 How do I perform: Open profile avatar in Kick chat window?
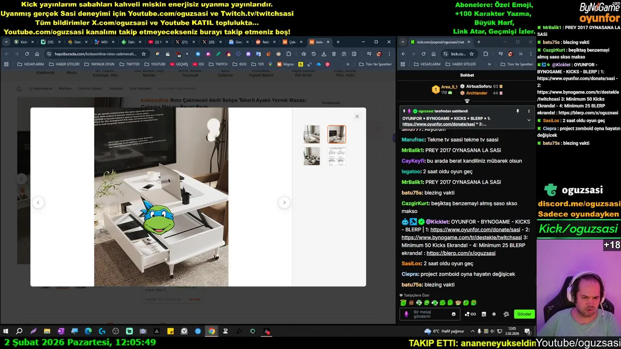coord(510,54)
